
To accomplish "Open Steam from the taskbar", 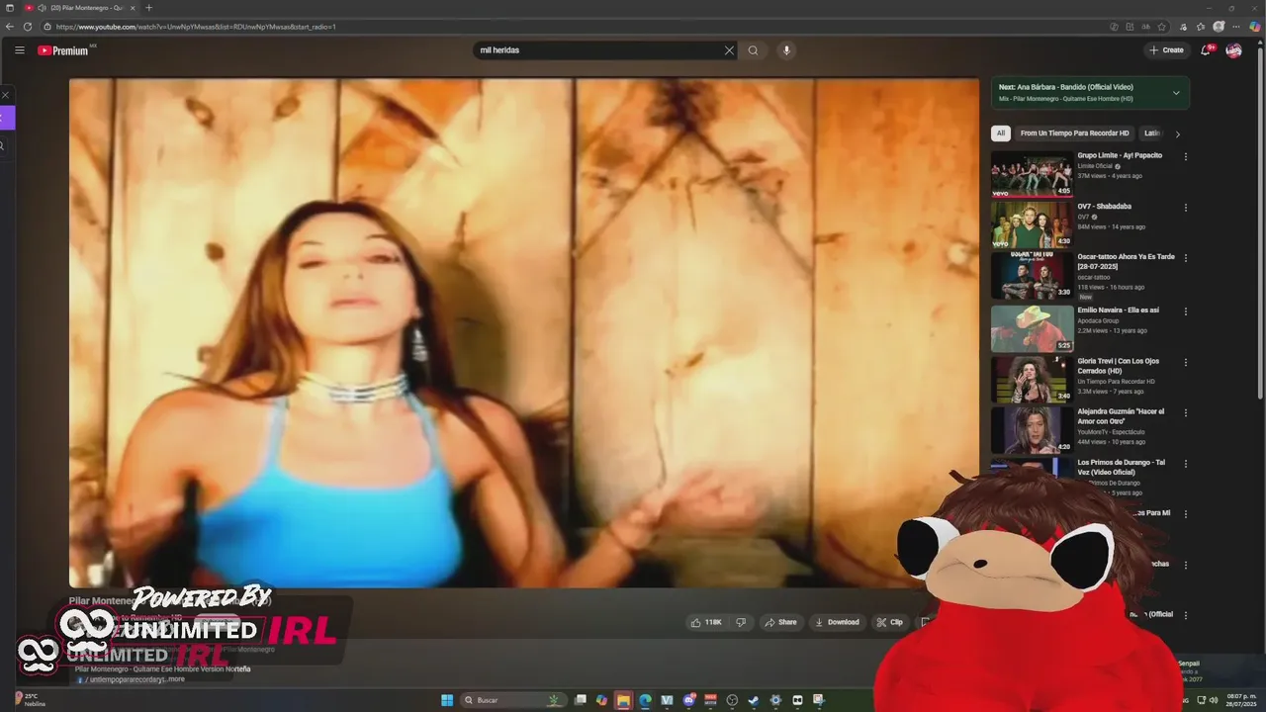I will 754,700.
